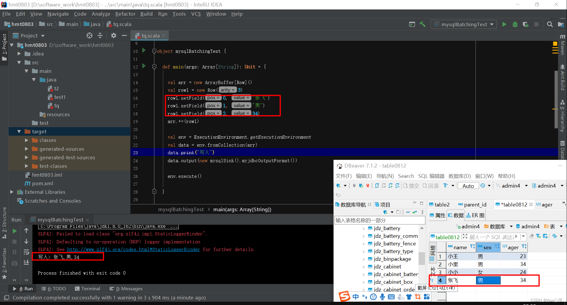
Task: Open the Refactor menu
Action: pos(125,14)
